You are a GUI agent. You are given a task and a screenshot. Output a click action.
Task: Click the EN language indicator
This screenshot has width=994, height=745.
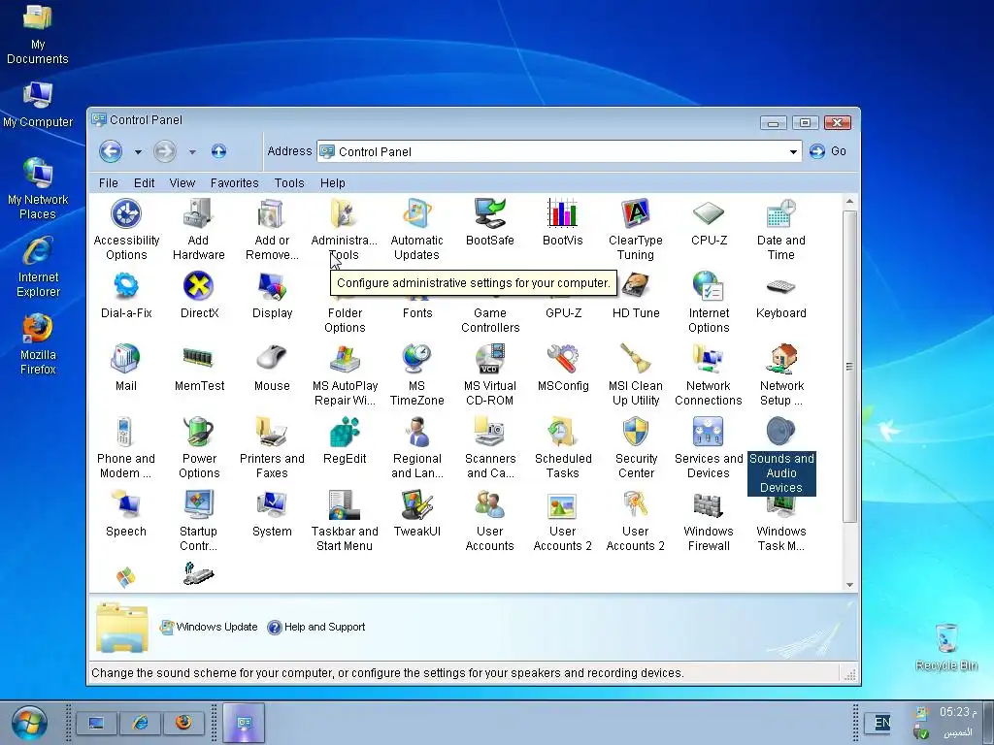(881, 722)
